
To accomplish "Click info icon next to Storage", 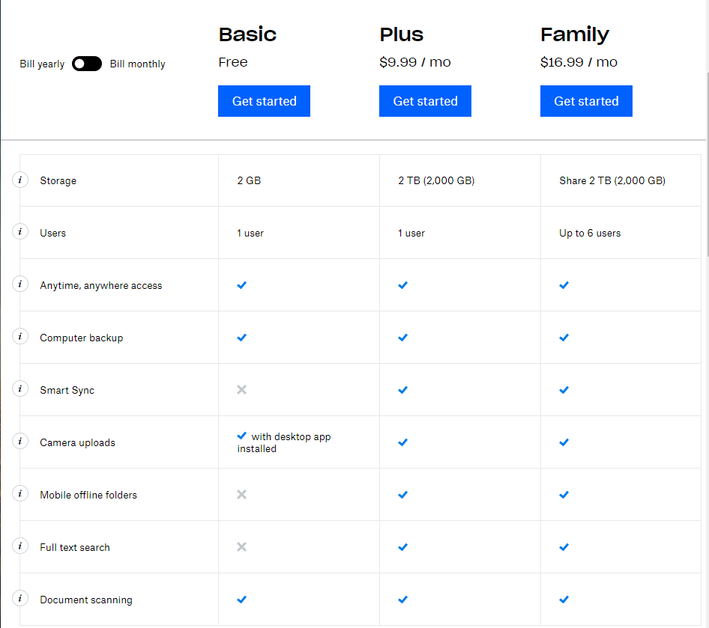I will tap(20, 180).
